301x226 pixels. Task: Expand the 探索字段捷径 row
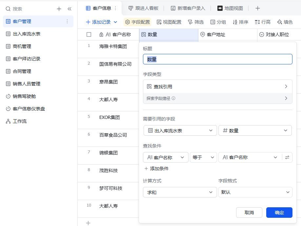(x=217, y=98)
